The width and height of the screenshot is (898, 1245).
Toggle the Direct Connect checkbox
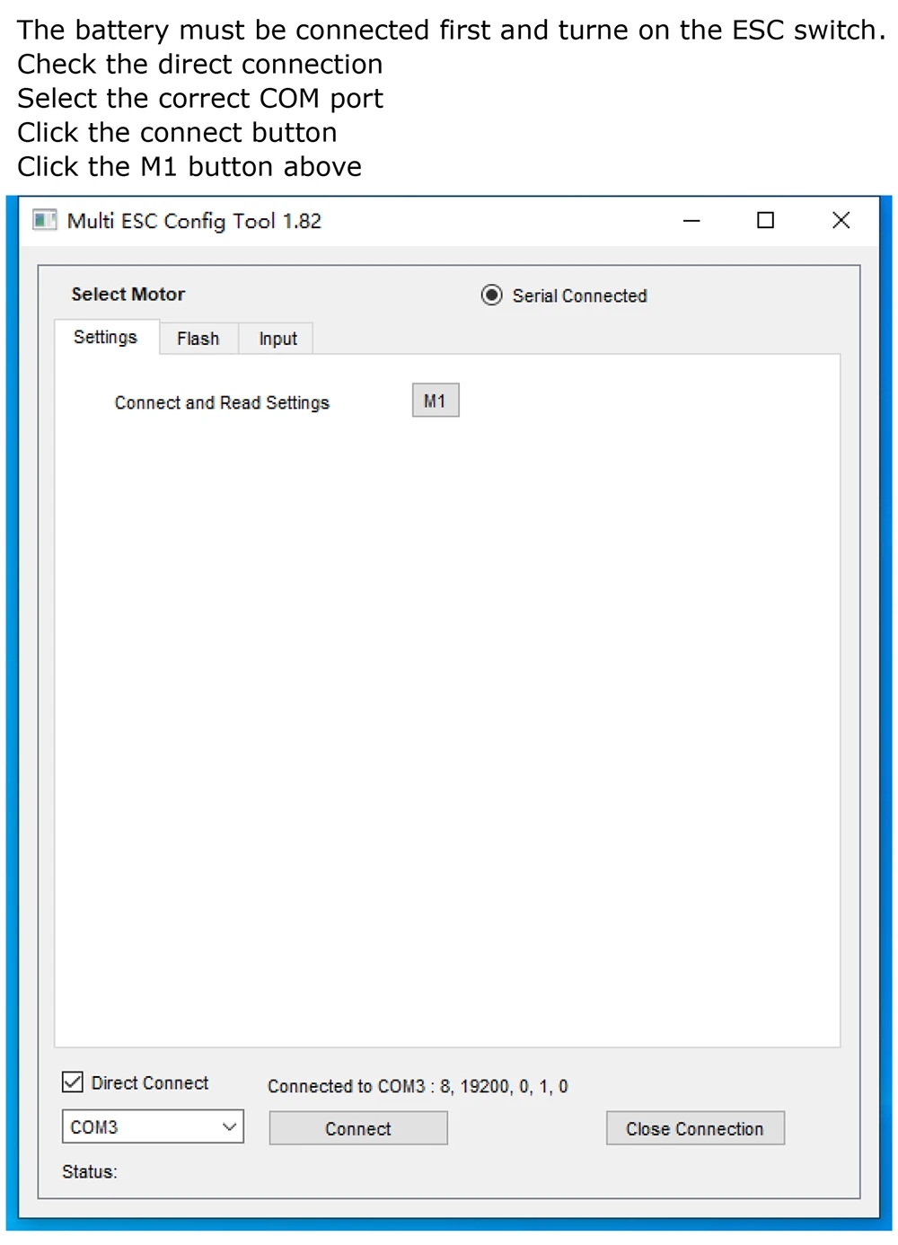tap(73, 1082)
